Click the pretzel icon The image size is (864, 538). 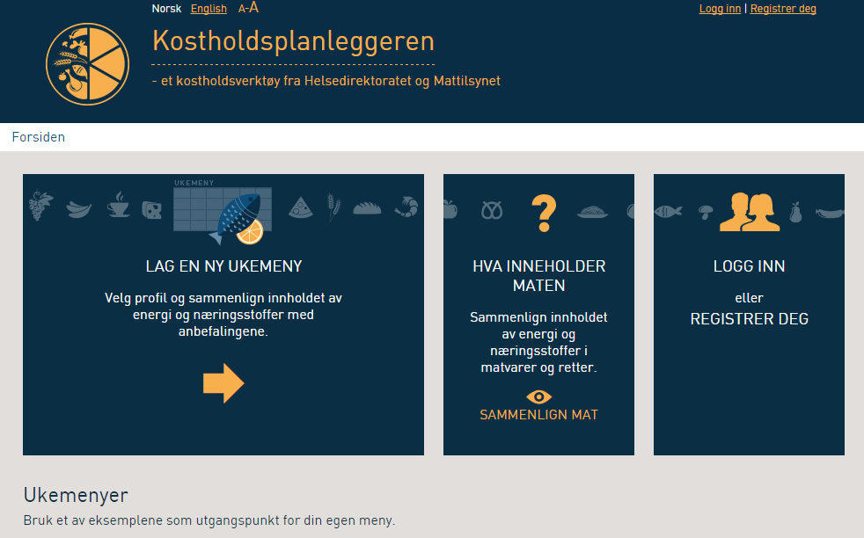[492, 210]
